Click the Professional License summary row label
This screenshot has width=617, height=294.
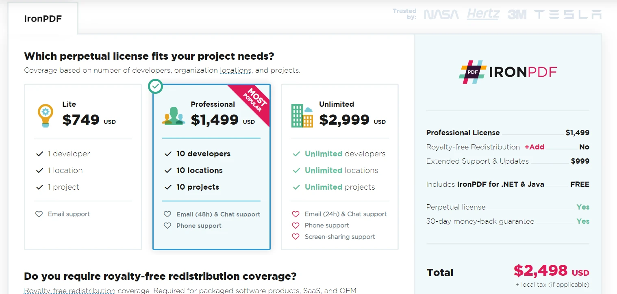point(463,133)
